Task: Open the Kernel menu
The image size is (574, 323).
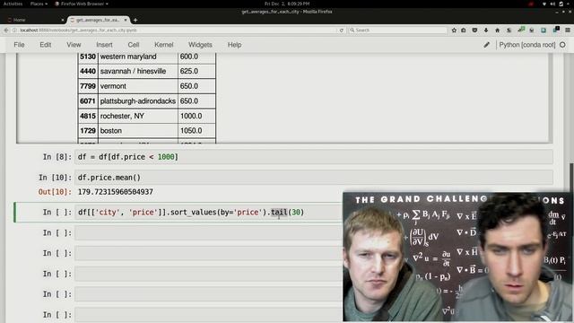Action: tap(163, 45)
